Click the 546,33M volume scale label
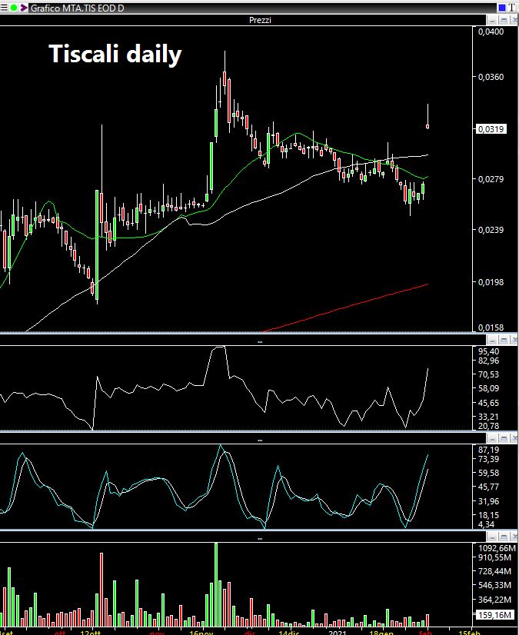Image resolution: width=519 pixels, height=635 pixels. [494, 586]
